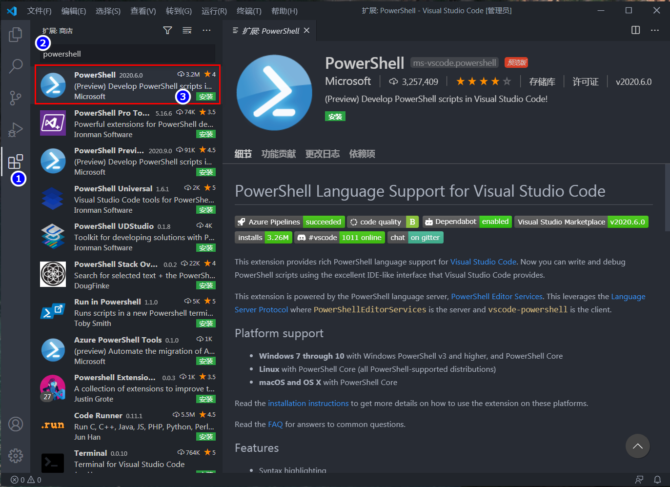Open the notifications bell in status bar

(x=657, y=480)
